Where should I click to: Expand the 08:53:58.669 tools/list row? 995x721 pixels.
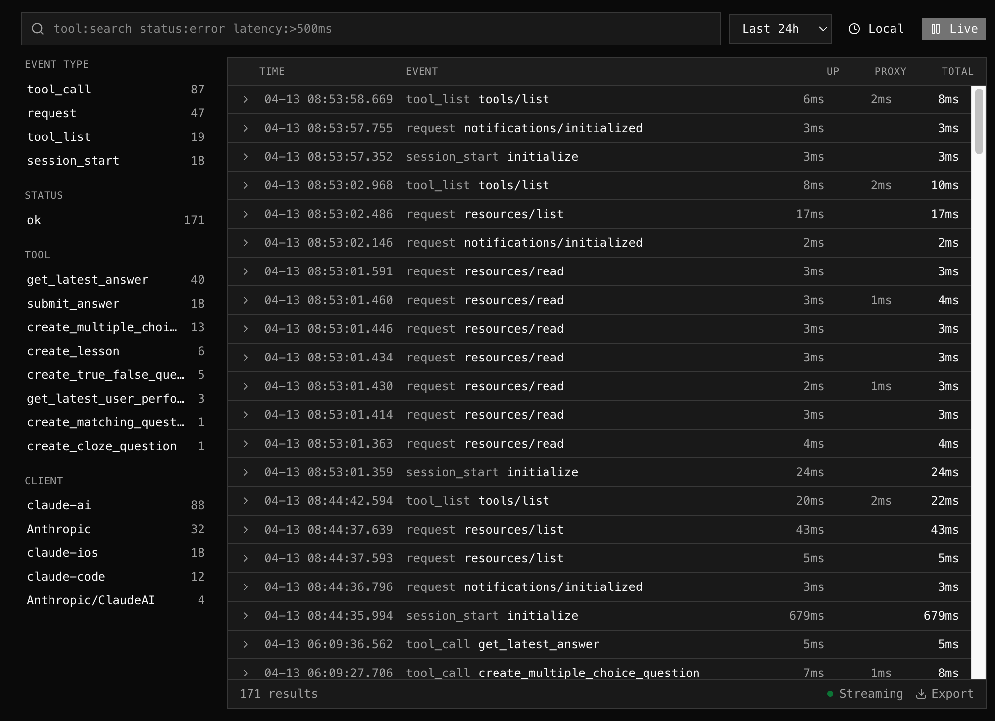(x=246, y=99)
